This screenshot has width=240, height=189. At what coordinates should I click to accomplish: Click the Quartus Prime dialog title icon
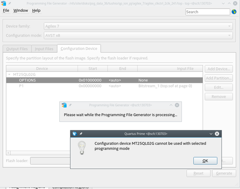point(75,134)
